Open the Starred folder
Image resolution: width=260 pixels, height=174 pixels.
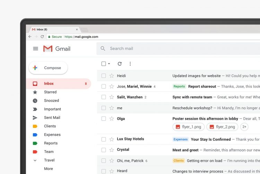pos(50,92)
